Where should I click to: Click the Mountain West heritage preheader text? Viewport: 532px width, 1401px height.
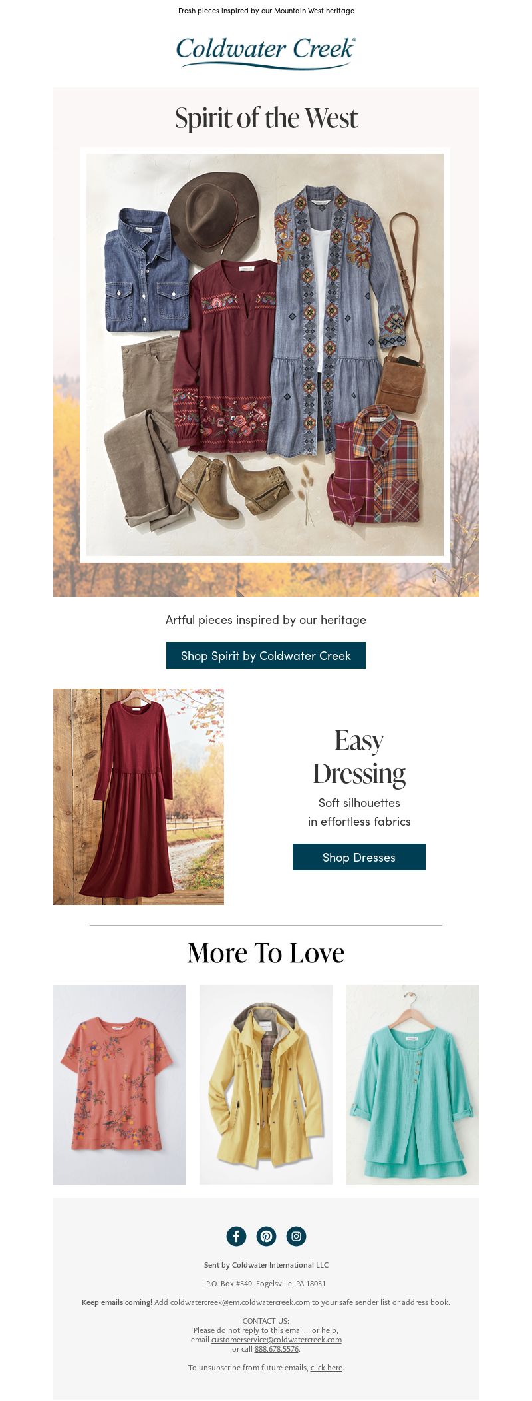[266, 11]
